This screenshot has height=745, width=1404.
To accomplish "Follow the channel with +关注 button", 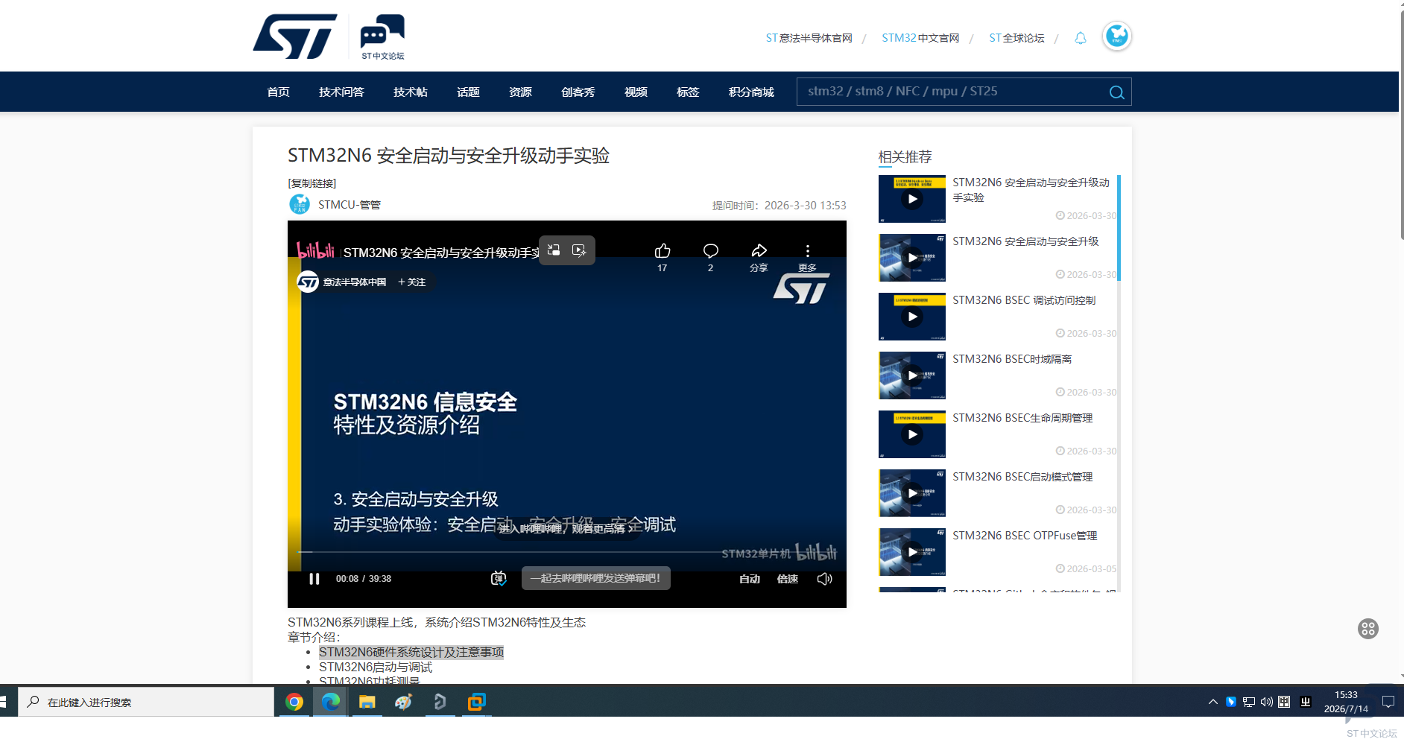I will [x=411, y=282].
